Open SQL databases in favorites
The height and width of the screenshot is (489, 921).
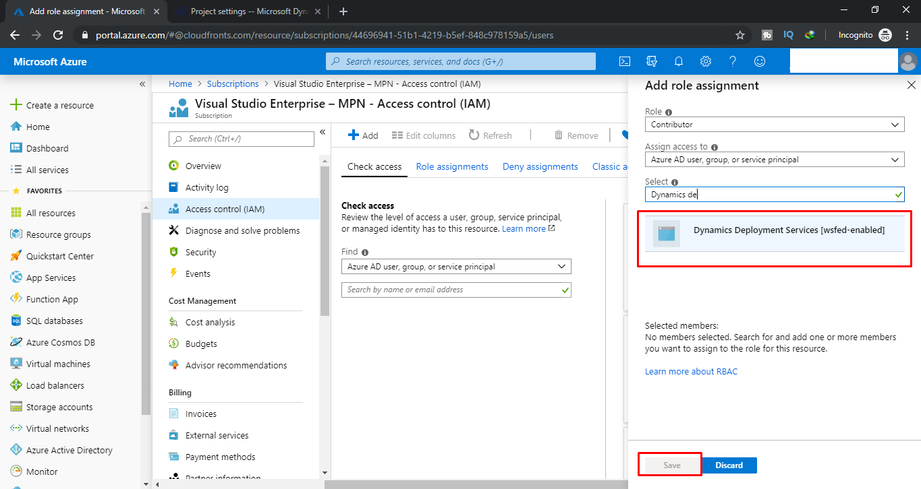pos(55,321)
